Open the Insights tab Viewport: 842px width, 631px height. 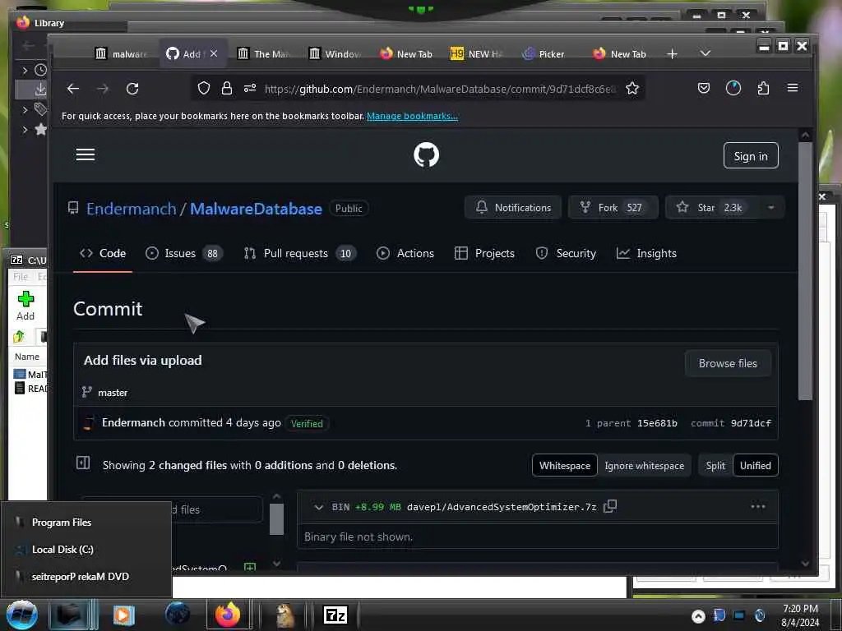point(646,253)
